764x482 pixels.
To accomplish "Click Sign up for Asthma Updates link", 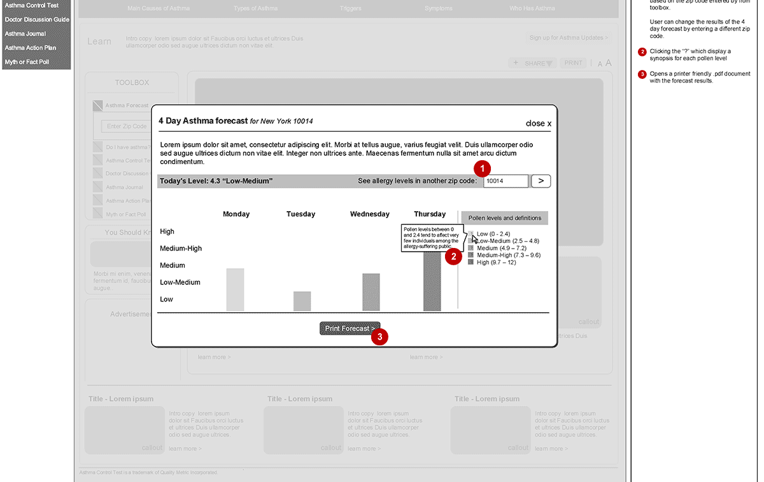I will point(569,38).
